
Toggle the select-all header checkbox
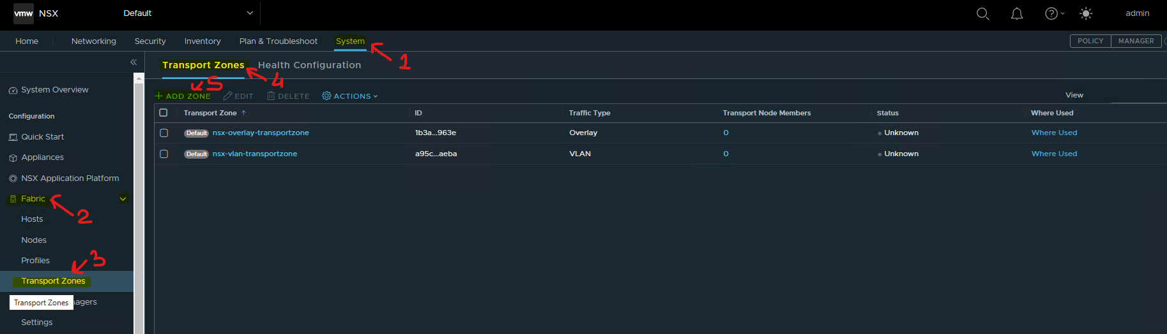click(x=164, y=113)
